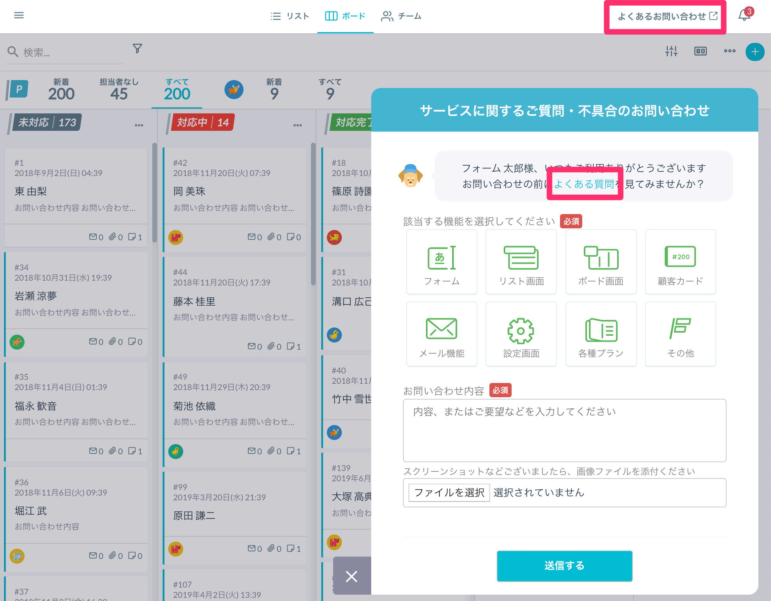Choose 各種プラン as the affected feature
The image size is (771, 601).
pyautogui.click(x=601, y=333)
